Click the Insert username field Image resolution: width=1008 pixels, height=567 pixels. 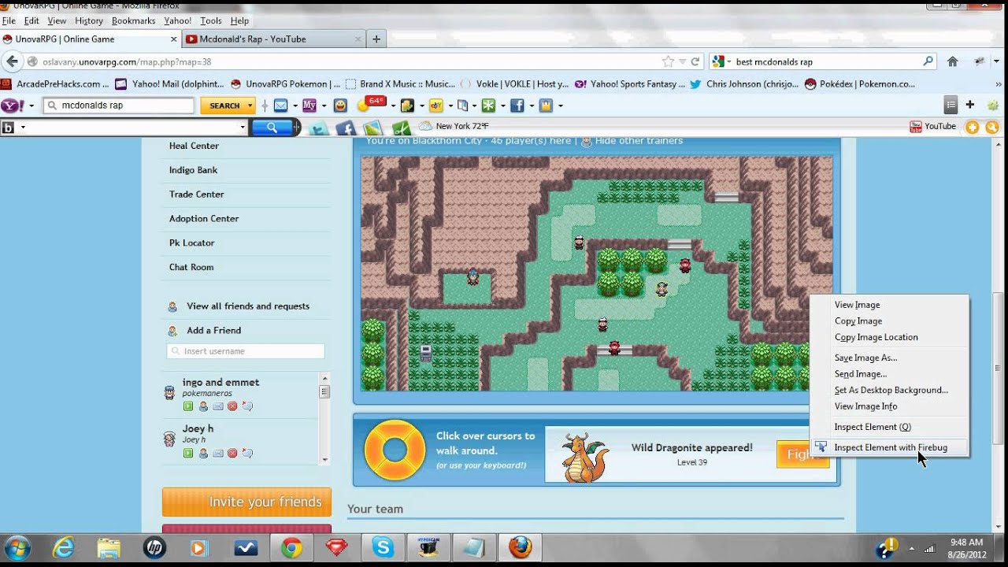pos(246,351)
